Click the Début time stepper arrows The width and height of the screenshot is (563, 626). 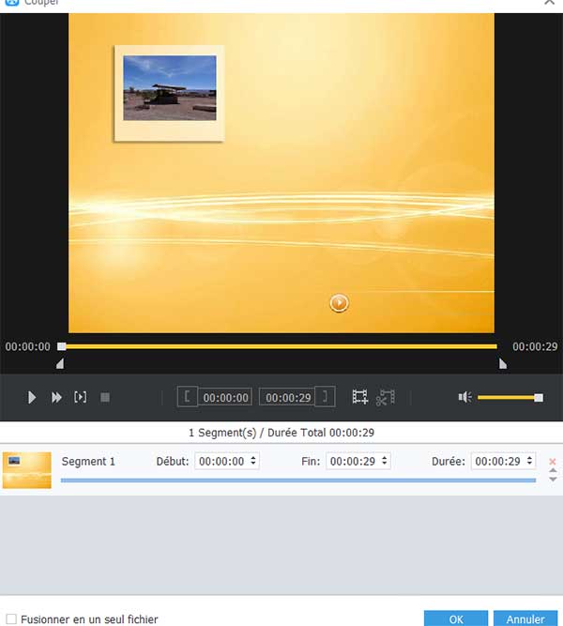pos(253,462)
